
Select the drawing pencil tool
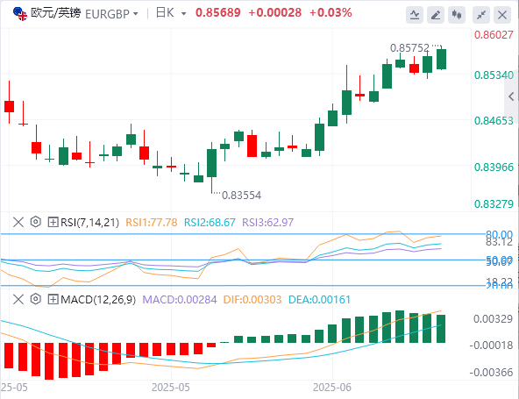tap(436, 15)
